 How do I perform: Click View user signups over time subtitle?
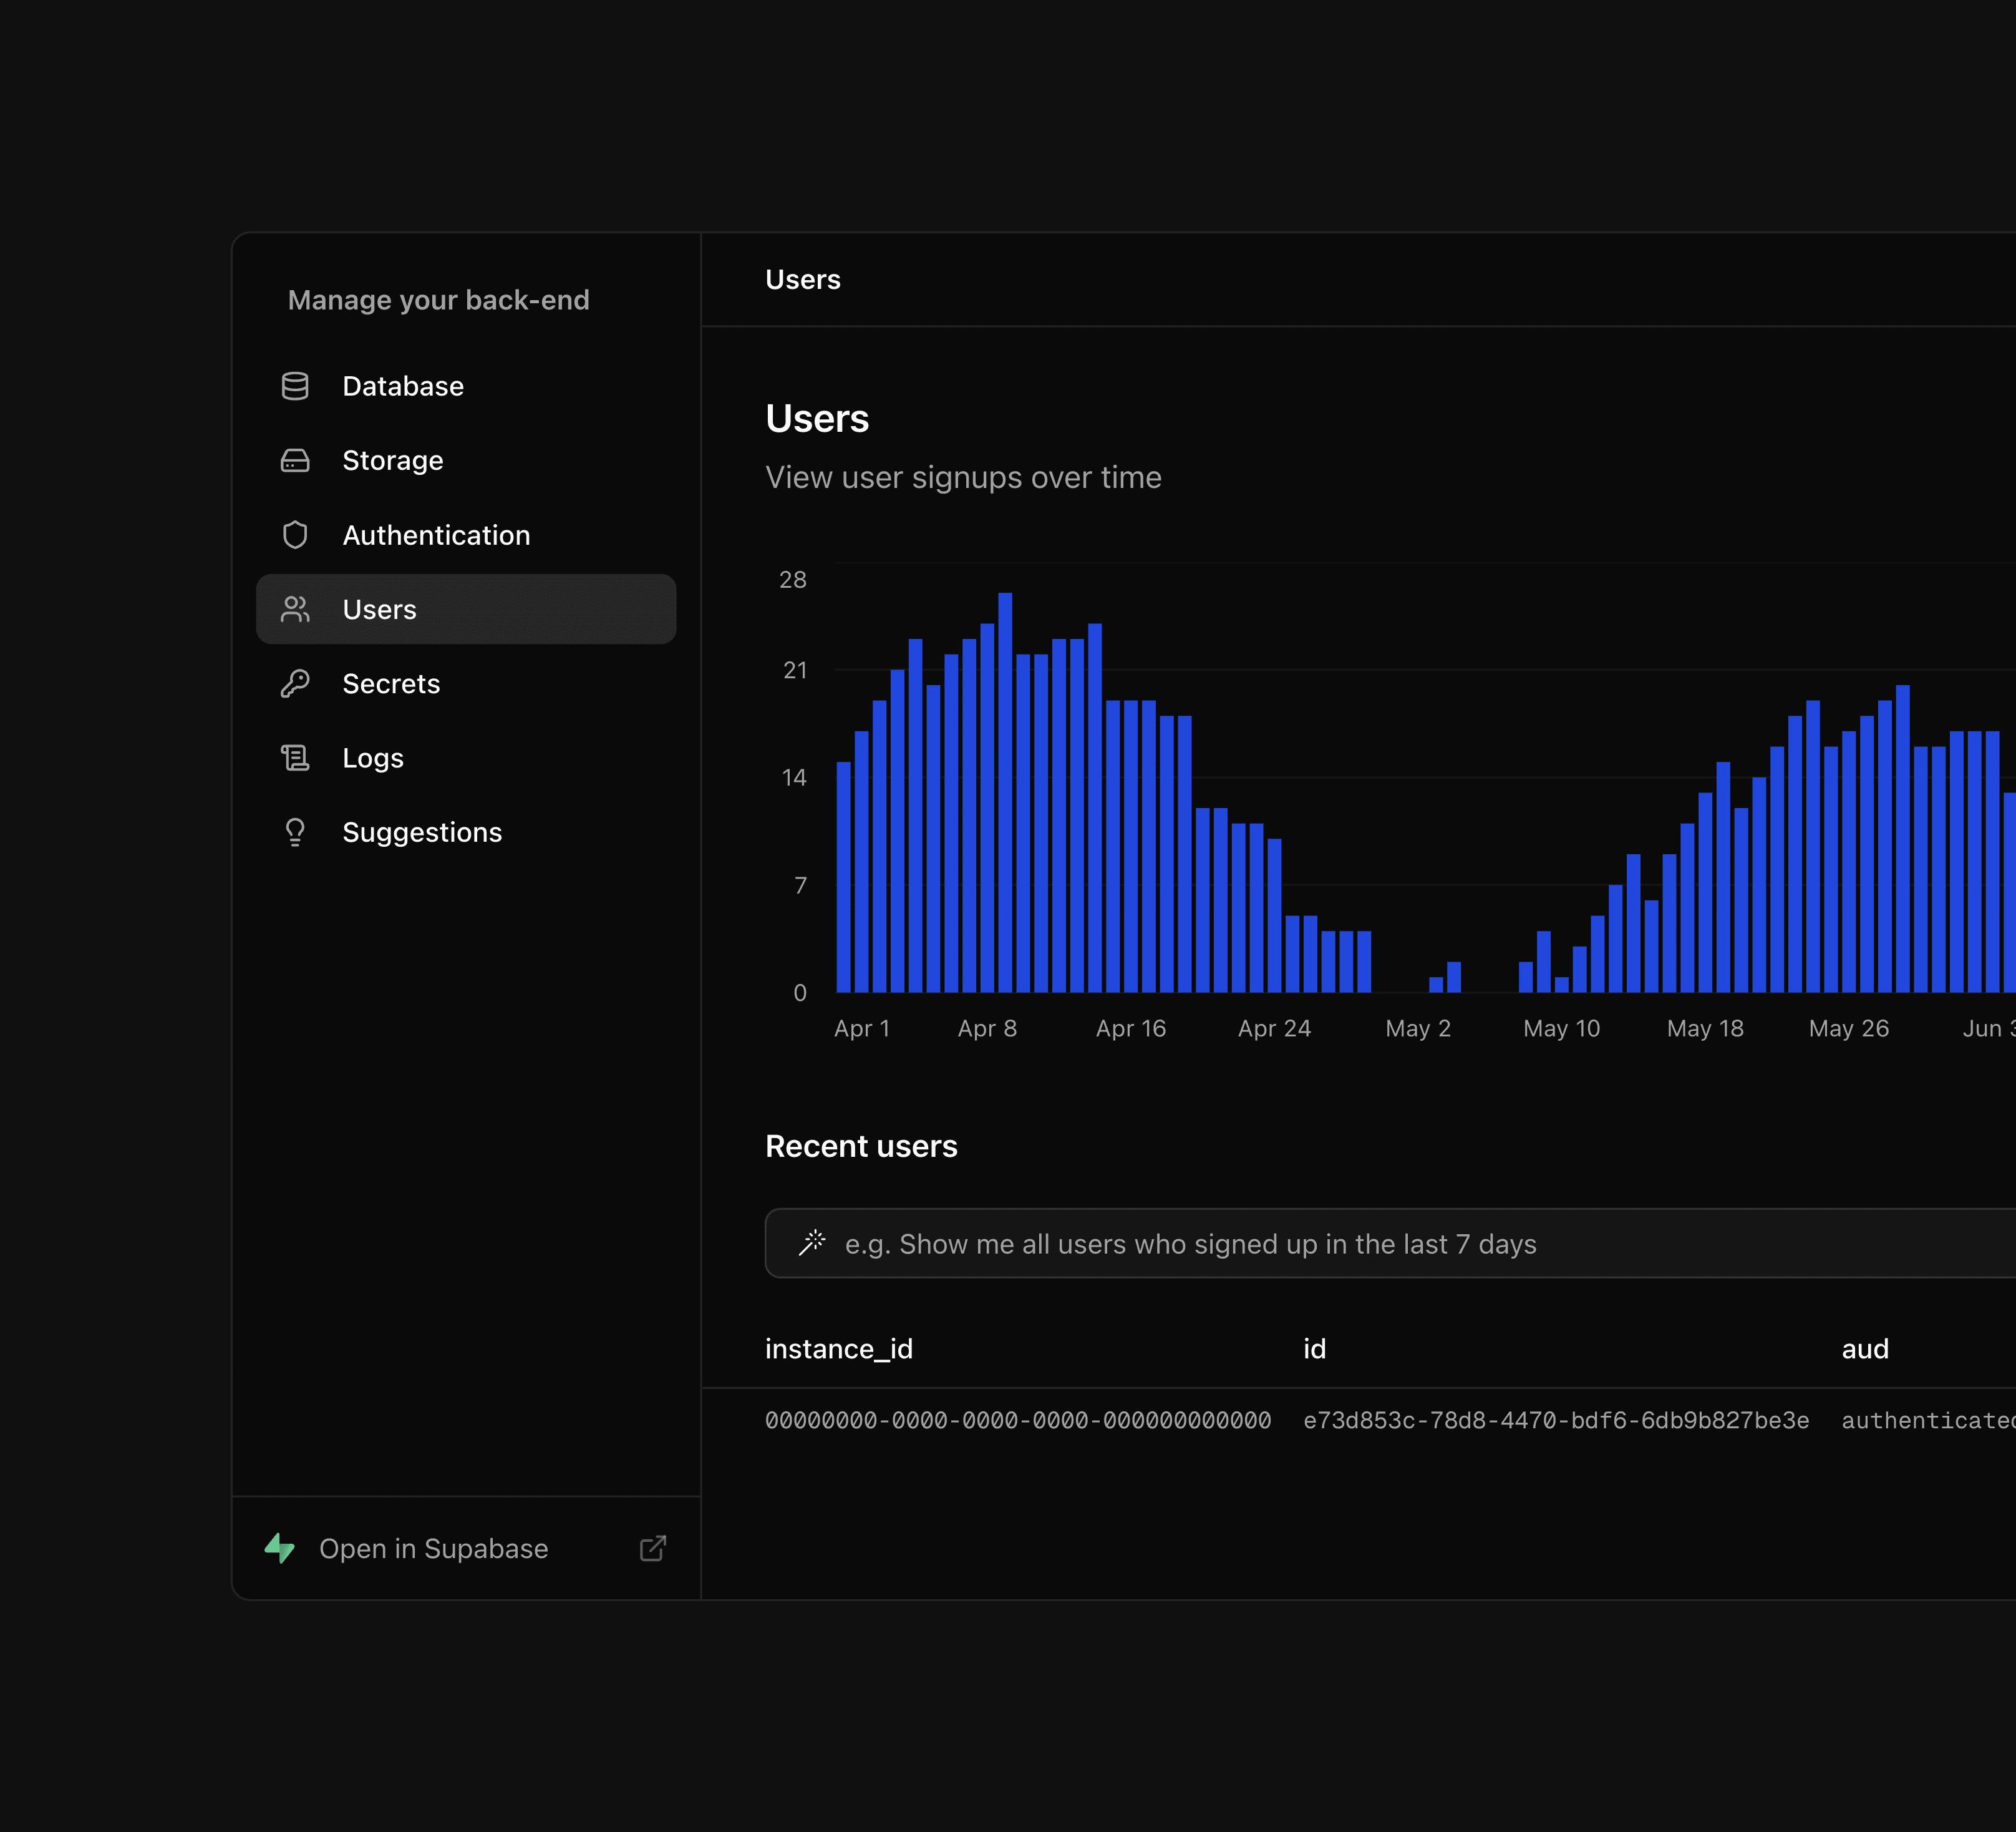click(x=963, y=477)
